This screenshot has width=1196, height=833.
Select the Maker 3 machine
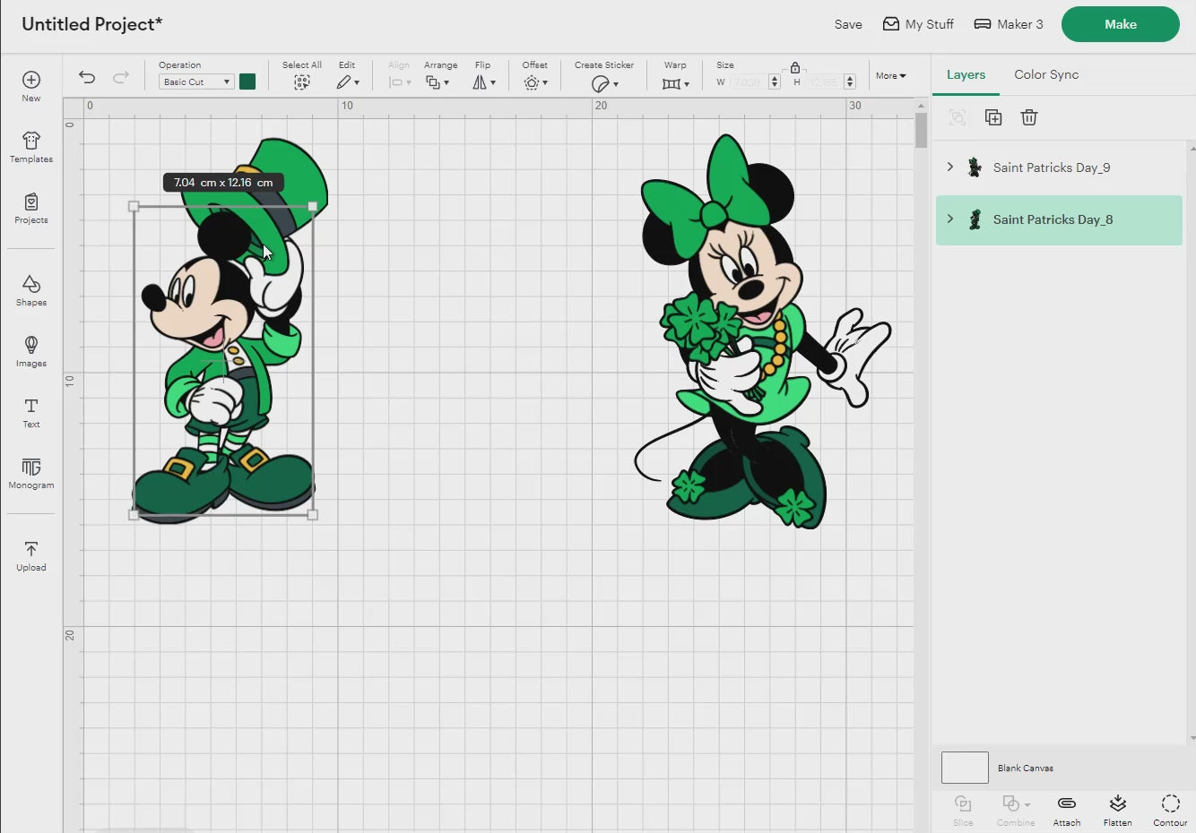[x=1009, y=24]
